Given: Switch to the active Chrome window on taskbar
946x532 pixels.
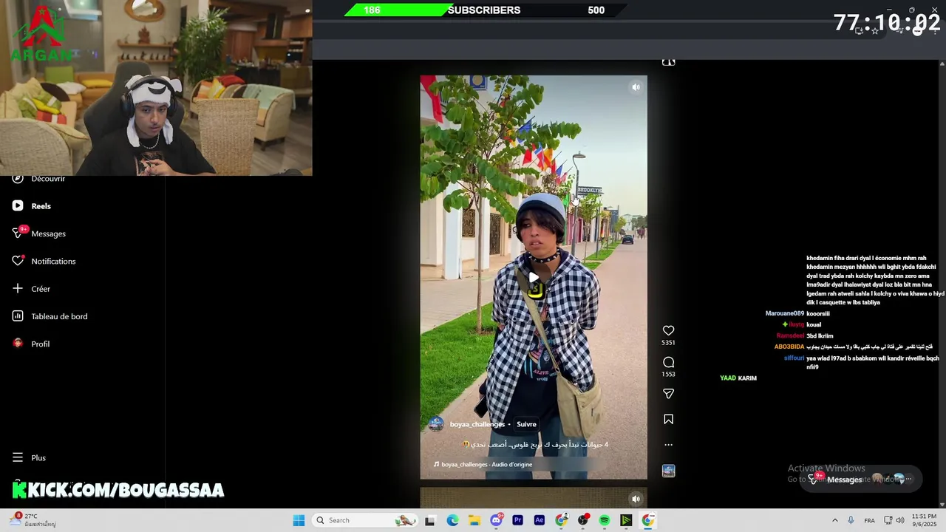Looking at the screenshot, I should (x=648, y=520).
